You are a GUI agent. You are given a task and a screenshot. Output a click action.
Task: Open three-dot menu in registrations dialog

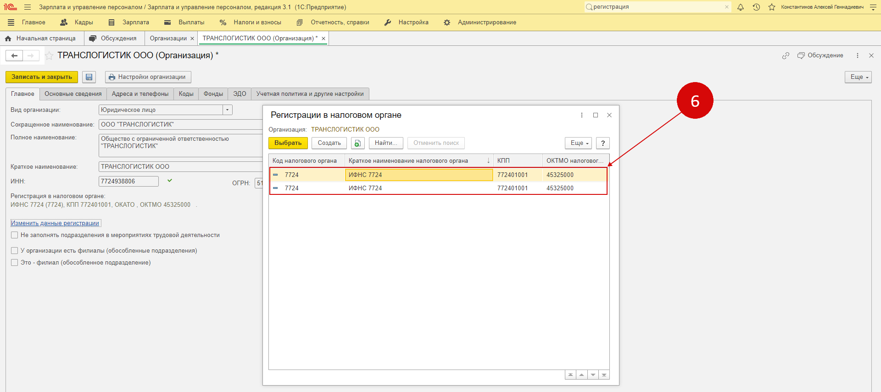582,115
